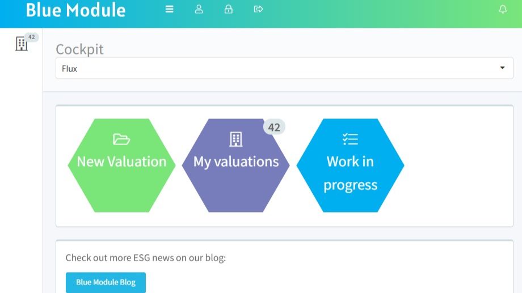Click the checklist icon in Work in progress
522x293 pixels.
point(350,139)
